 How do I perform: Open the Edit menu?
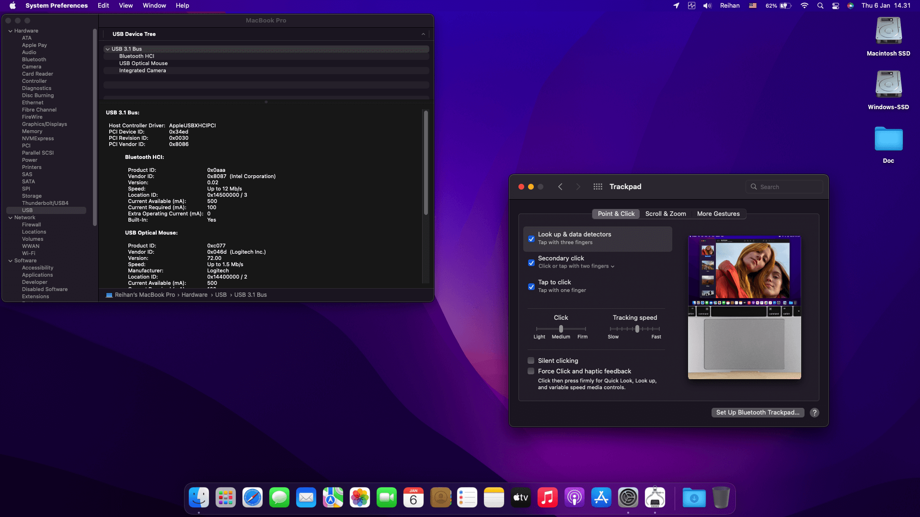103,6
